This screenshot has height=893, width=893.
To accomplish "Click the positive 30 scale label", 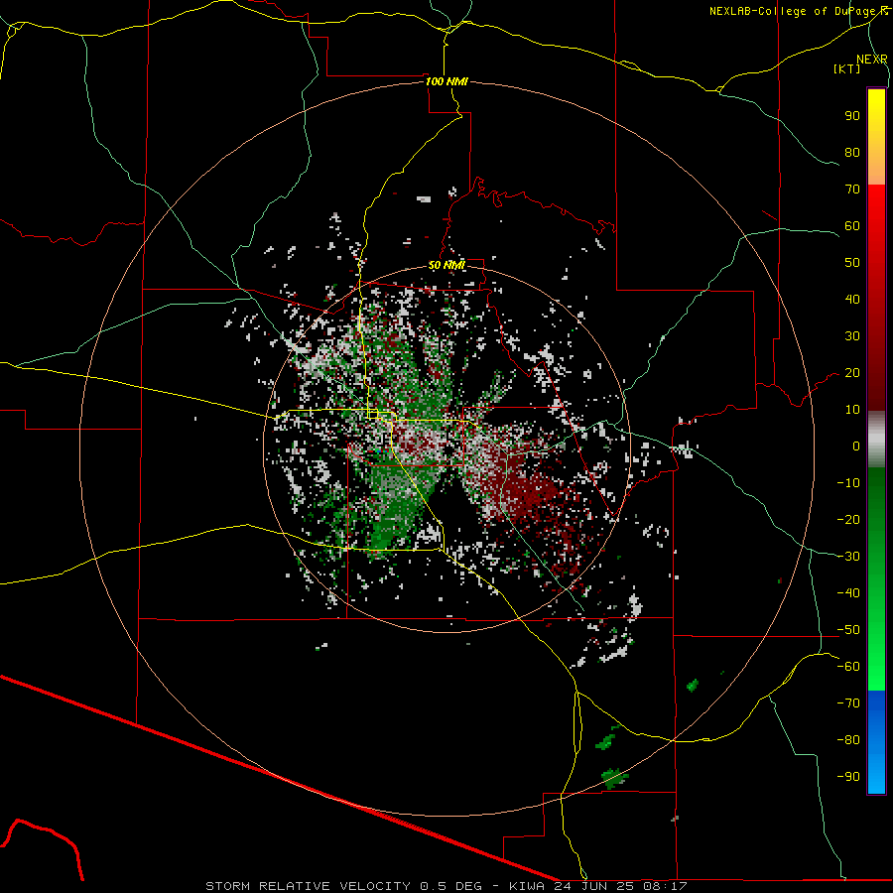I will coord(852,336).
